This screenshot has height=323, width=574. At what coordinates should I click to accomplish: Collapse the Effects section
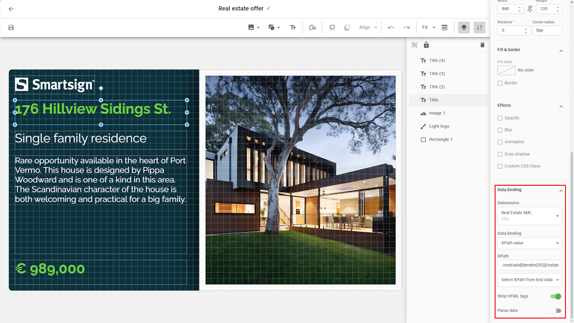tap(561, 106)
